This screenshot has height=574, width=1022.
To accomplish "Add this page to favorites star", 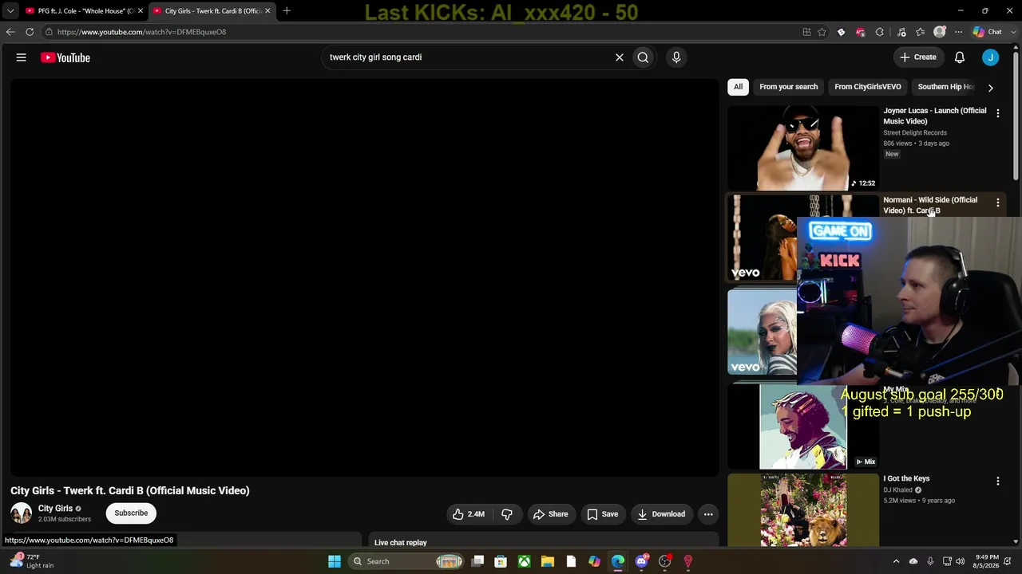I will point(822,32).
